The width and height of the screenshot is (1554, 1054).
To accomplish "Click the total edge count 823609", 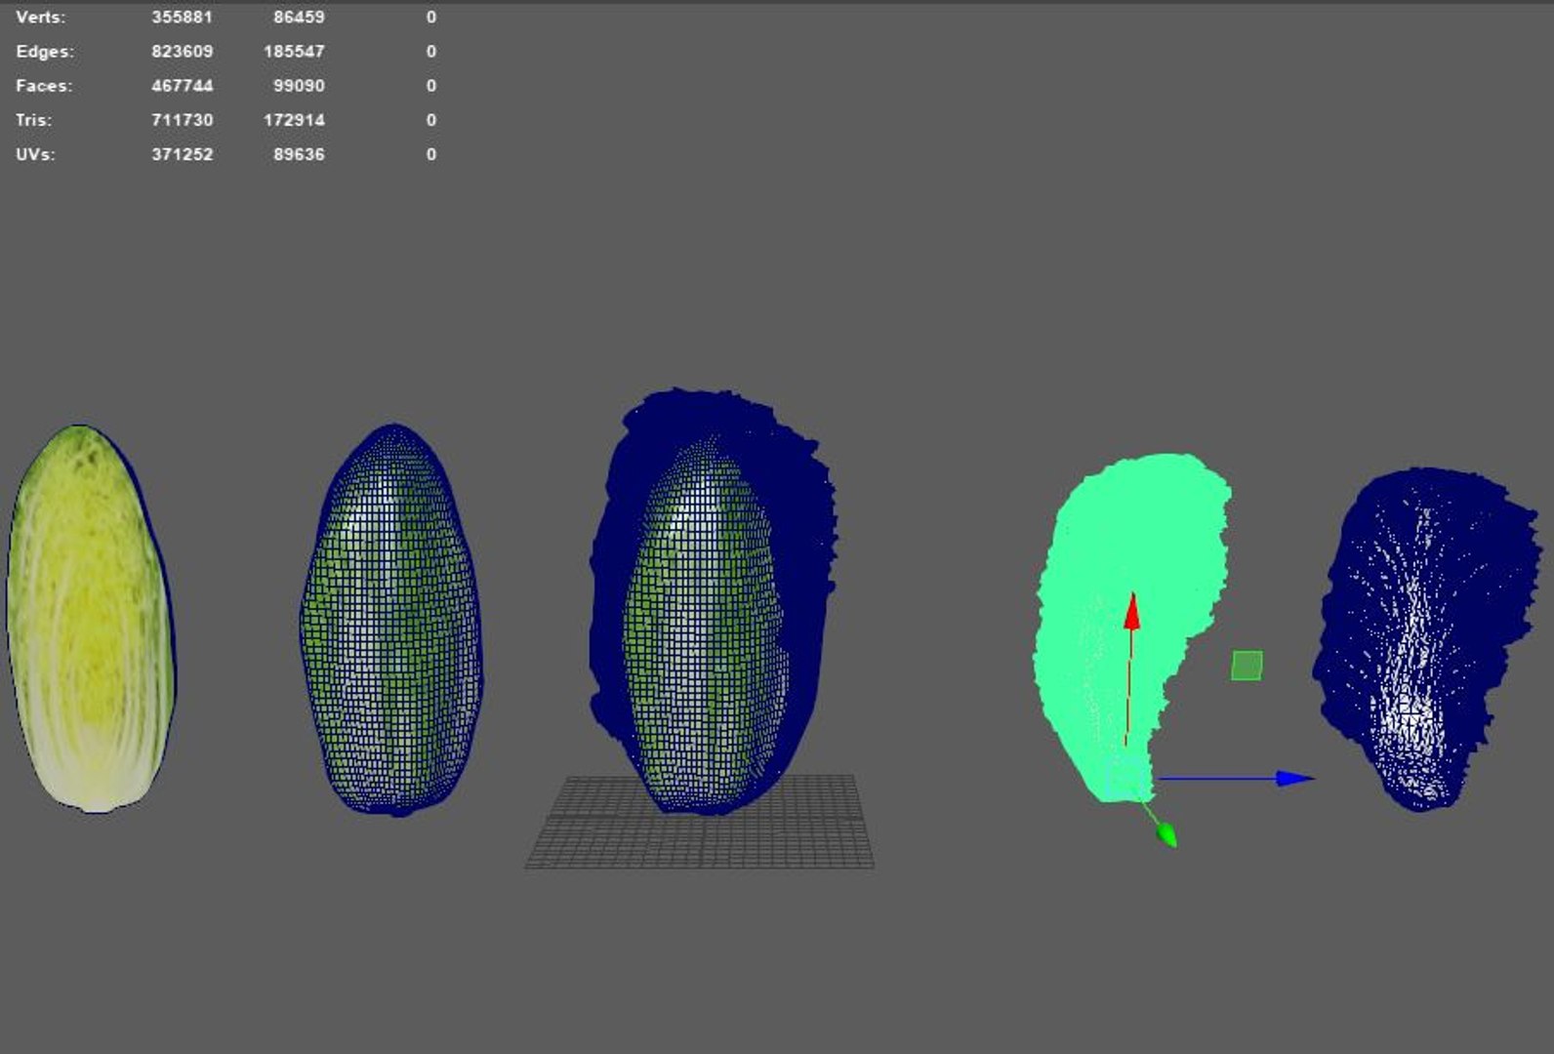I will 182,52.
